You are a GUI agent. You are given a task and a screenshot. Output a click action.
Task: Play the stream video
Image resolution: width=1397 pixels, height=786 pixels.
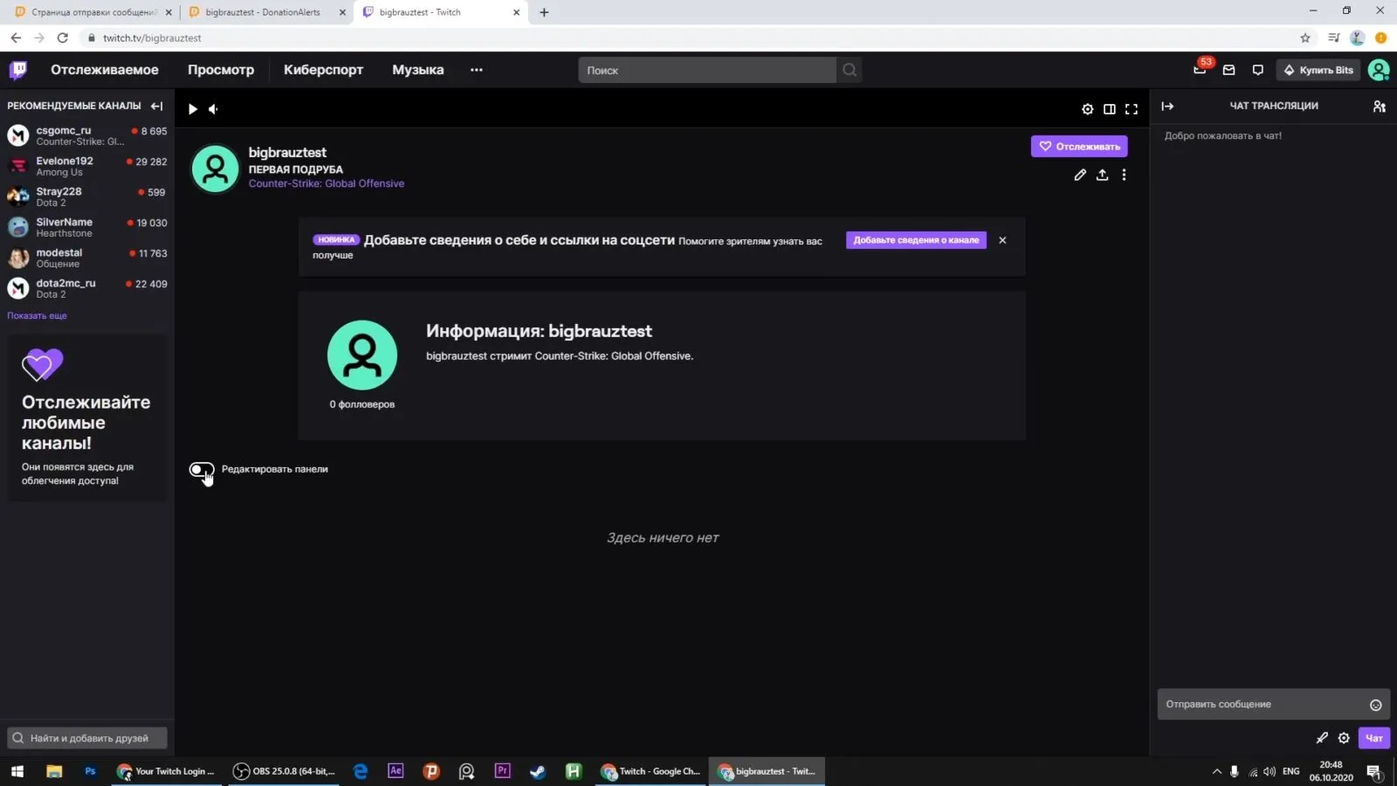click(193, 109)
